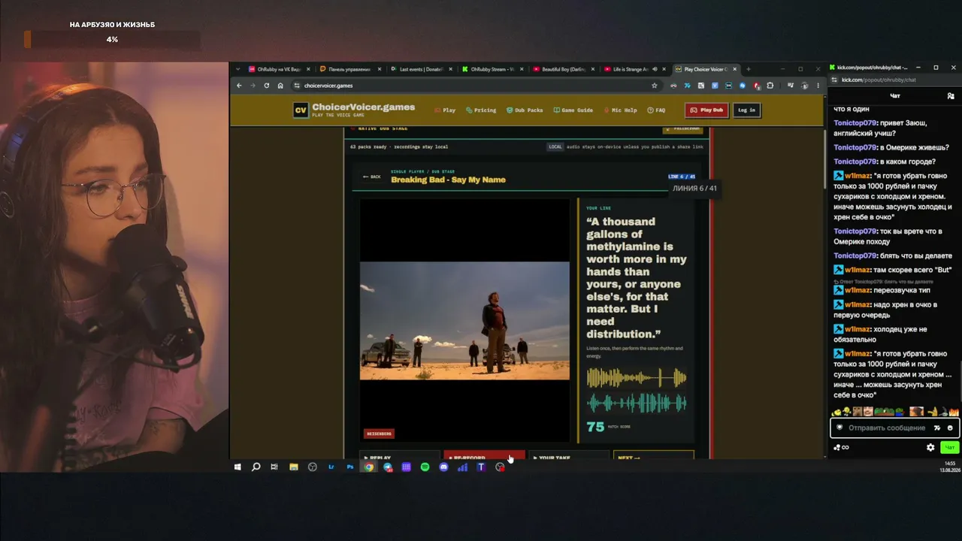Viewport: 962px width, 541px height.
Task: Click the Heisenberg character tag
Action: point(379,434)
